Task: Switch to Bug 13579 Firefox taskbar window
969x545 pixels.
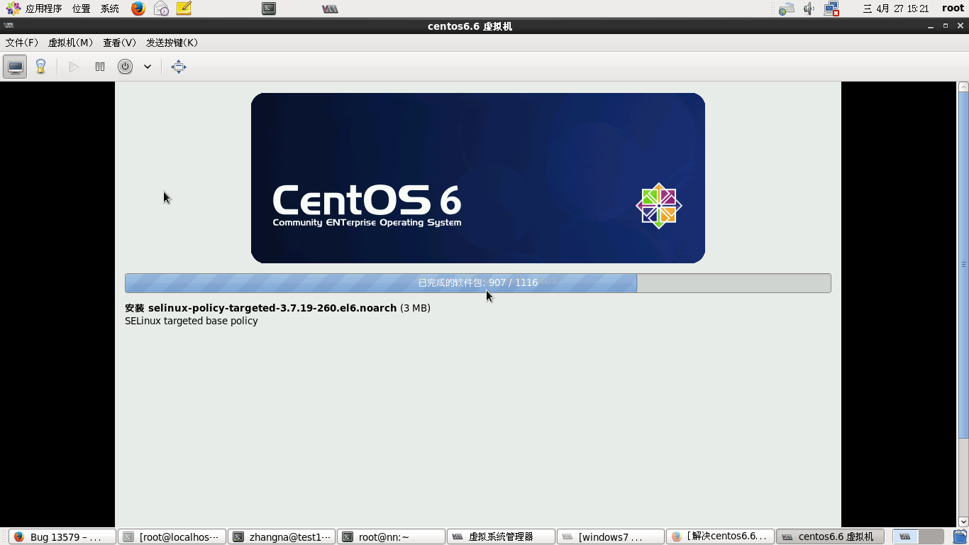Action: [x=62, y=536]
